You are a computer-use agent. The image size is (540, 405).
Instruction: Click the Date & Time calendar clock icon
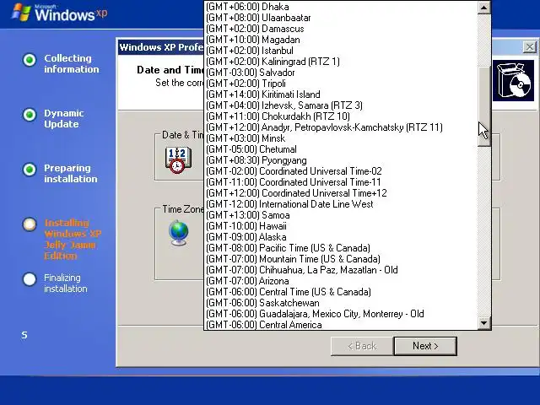(x=178, y=160)
